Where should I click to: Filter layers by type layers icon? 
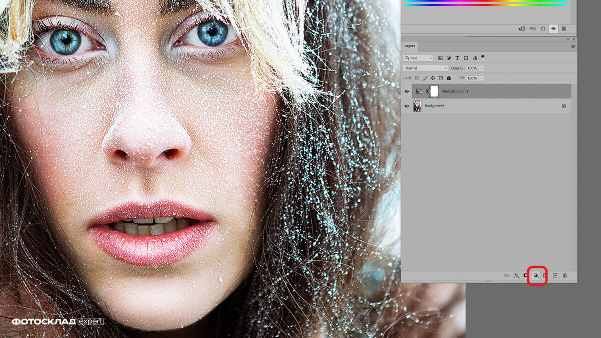pyautogui.click(x=457, y=58)
